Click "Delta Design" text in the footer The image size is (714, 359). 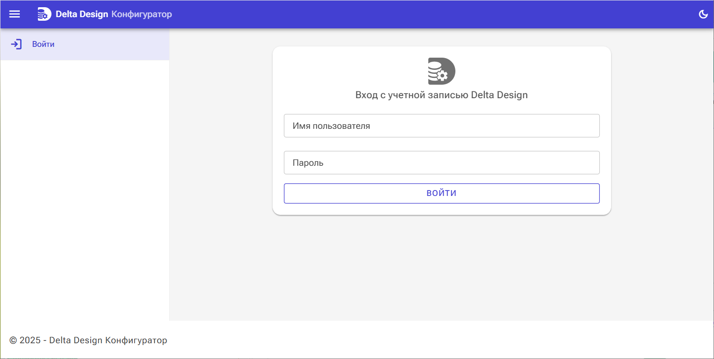tap(76, 341)
